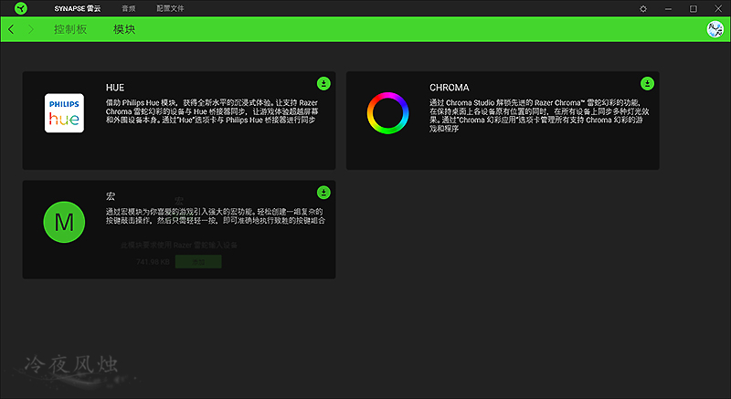
Task: Select the CHROMA module title
Action: (x=450, y=88)
